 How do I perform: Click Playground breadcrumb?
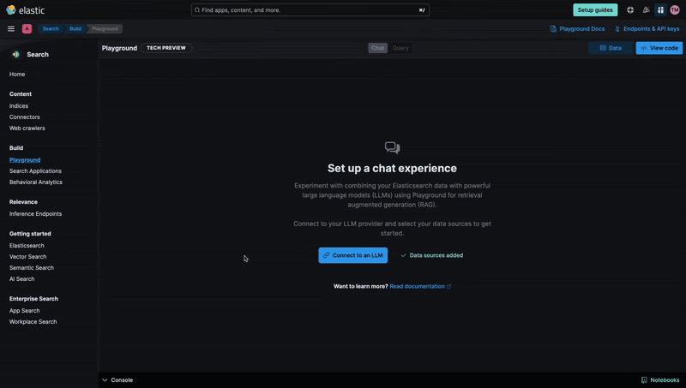coord(105,29)
